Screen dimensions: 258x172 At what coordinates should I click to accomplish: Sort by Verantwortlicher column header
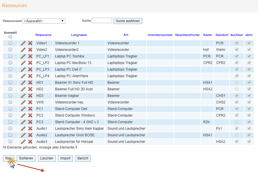[187, 35]
